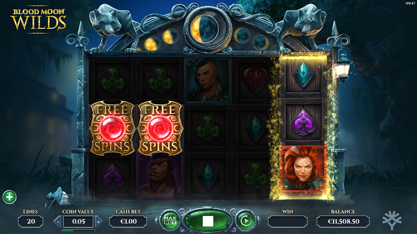This screenshot has height=234, width=417.
Task: Click the red-haired woman symbol
Action: click(303, 169)
